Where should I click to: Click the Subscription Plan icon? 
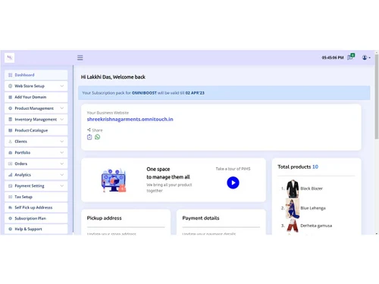(11, 218)
